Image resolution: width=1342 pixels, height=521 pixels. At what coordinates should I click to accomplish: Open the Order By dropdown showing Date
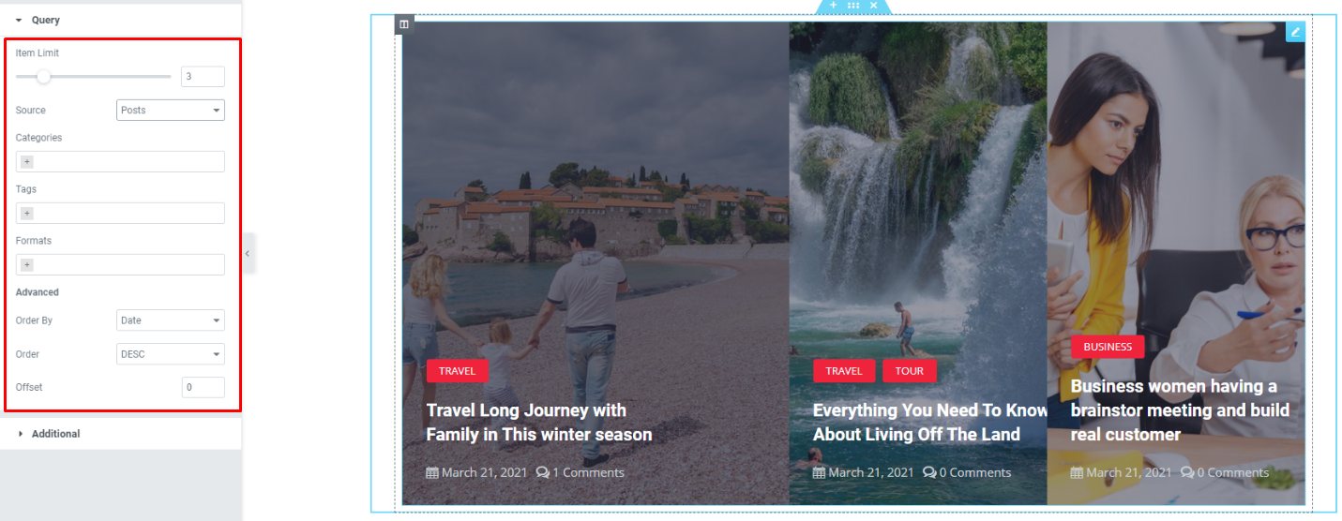[171, 320]
